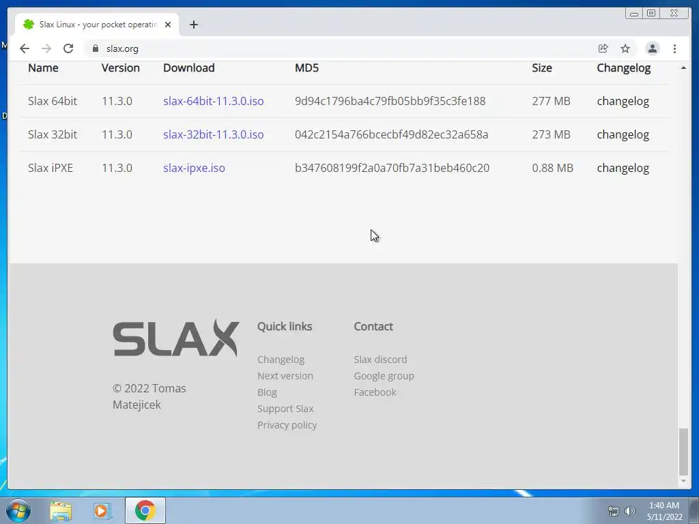Bookmark this tab with star icon

[625, 48]
